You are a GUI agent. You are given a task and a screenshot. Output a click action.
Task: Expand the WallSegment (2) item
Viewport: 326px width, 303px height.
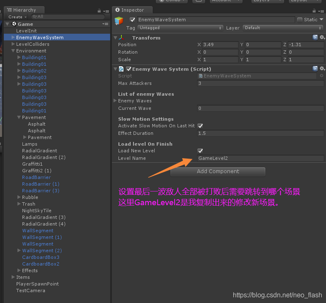point(19,251)
